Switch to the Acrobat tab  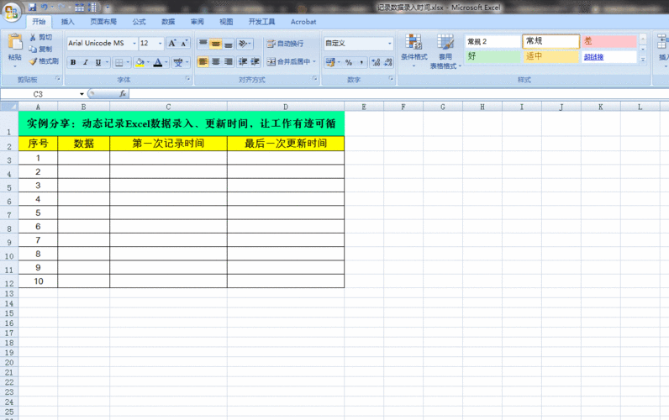[303, 22]
